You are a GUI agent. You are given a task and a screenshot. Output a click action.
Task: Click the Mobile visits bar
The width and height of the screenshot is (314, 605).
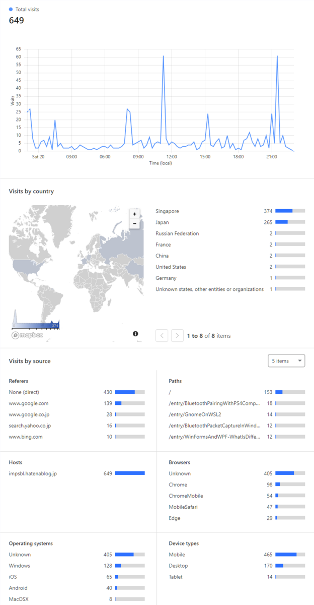[x=290, y=555]
